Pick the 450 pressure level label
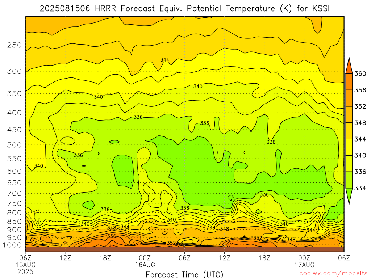Image resolution: width=371 pixels, height=278 pixels. (14, 130)
